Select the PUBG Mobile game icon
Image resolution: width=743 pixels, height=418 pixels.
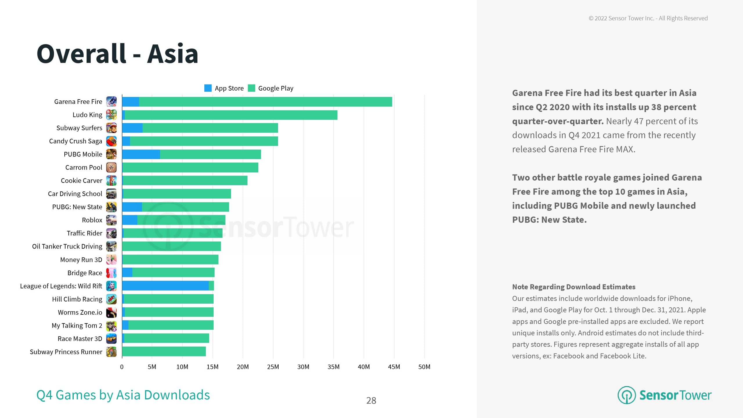(x=111, y=154)
